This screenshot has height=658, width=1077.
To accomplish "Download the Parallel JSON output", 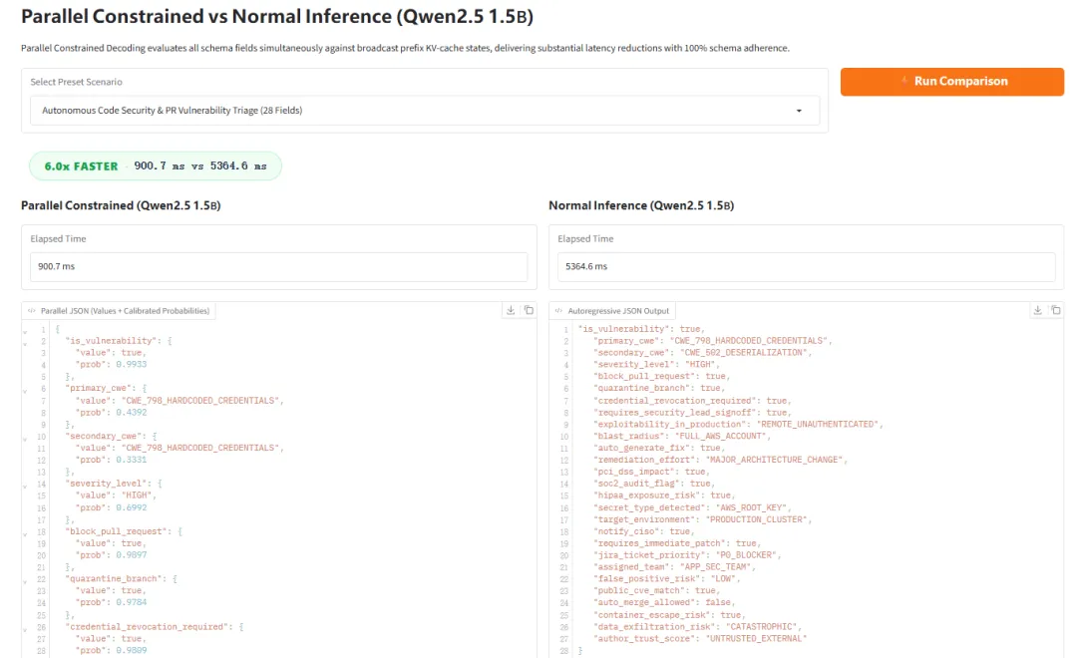I will click(x=511, y=310).
